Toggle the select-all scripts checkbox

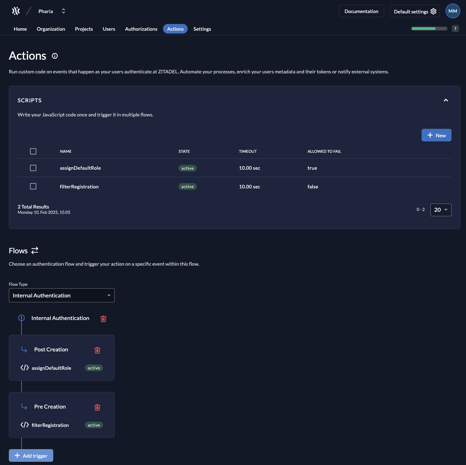coord(33,151)
